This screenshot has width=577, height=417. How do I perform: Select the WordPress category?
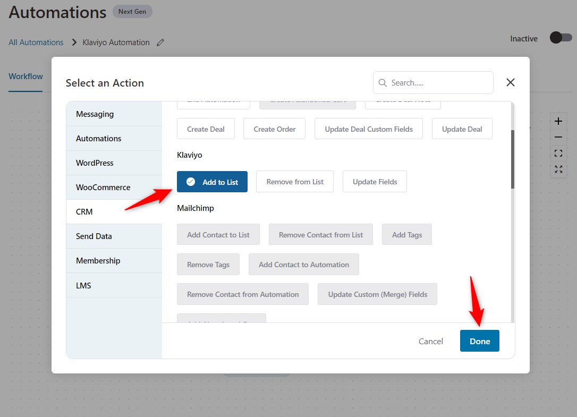pos(114,163)
